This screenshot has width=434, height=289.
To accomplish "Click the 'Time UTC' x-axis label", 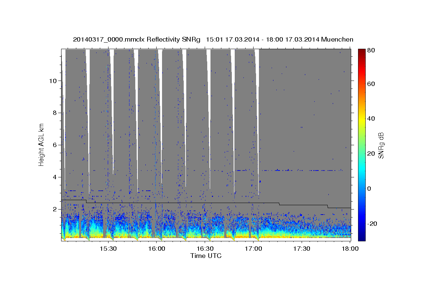I will (x=206, y=256).
